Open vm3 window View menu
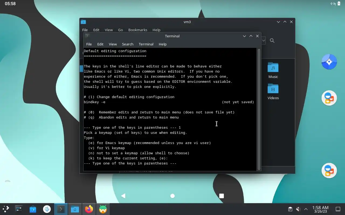This screenshot has width=345, height=215. 109,30
